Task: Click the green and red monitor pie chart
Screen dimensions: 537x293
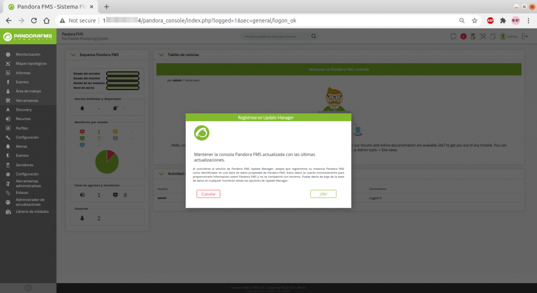Action: click(x=106, y=161)
